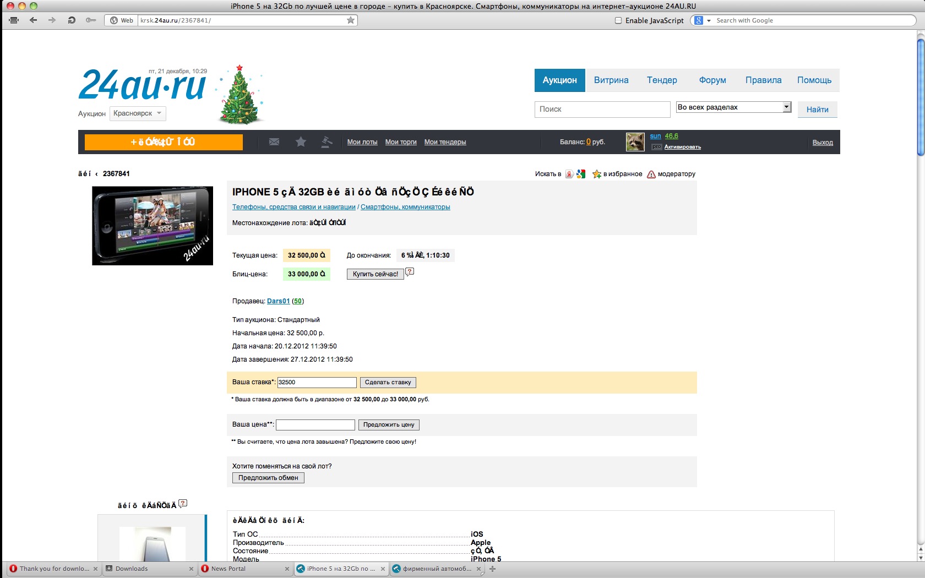Switch to the 'Thank you for downlo...' tab
This screenshot has height=578, width=925.
point(54,569)
